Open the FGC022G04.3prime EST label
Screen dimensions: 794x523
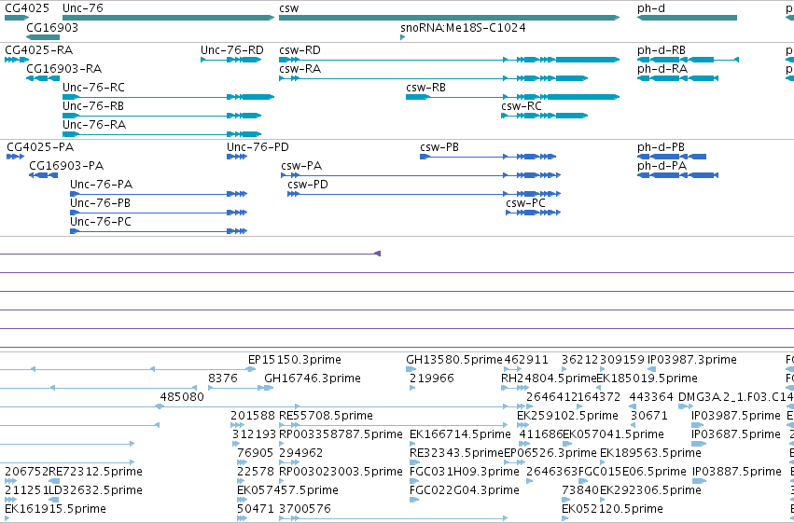tap(465, 490)
